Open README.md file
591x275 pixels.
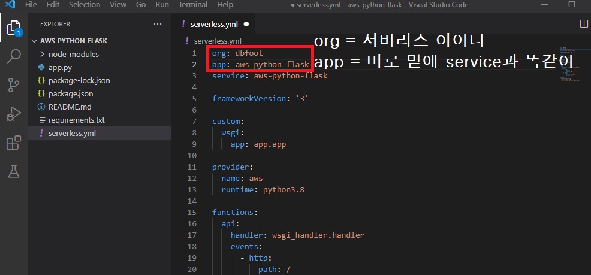[99, 107]
